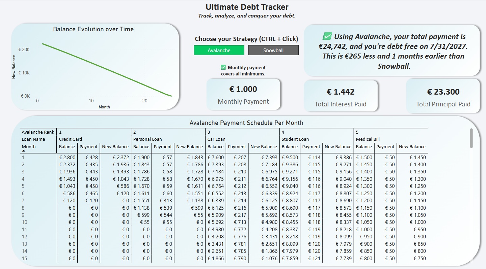Click the Personal Loan column group header
The image size is (486, 269).
(147, 139)
